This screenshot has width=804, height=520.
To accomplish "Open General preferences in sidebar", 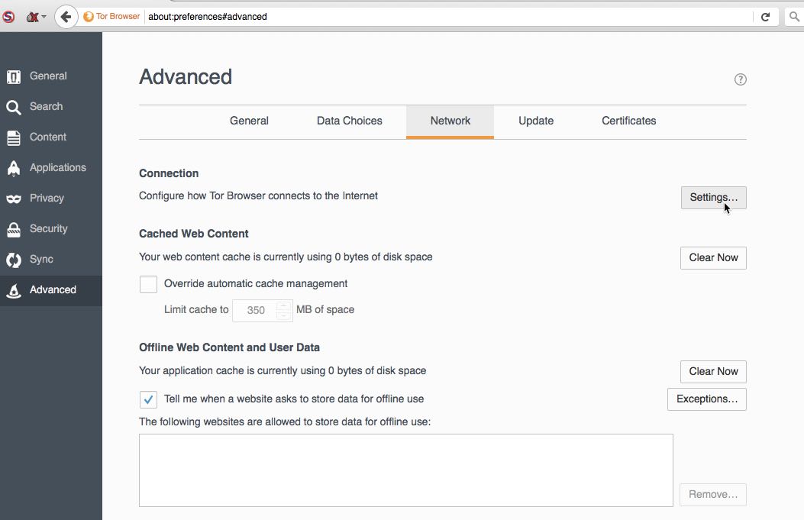I will pos(51,76).
